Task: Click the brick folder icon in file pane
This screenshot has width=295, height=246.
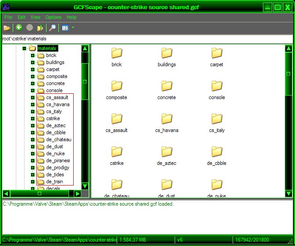Action: [117, 53]
